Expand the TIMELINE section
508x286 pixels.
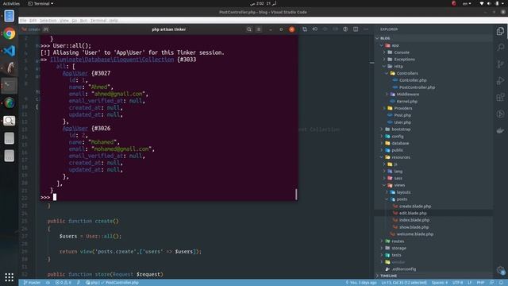[388, 276]
